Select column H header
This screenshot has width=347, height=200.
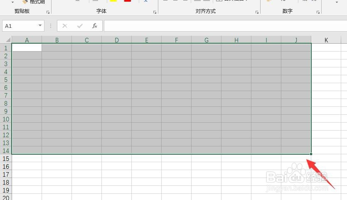[236, 40]
